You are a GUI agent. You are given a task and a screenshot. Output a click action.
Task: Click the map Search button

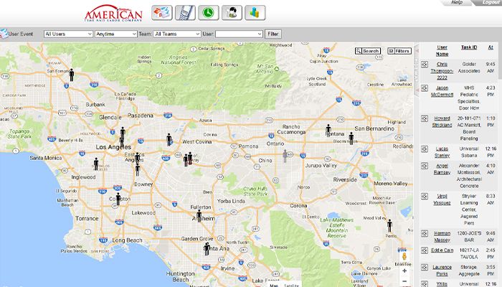pyautogui.click(x=368, y=51)
